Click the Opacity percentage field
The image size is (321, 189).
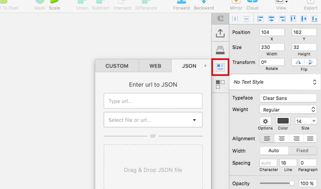point(308,183)
